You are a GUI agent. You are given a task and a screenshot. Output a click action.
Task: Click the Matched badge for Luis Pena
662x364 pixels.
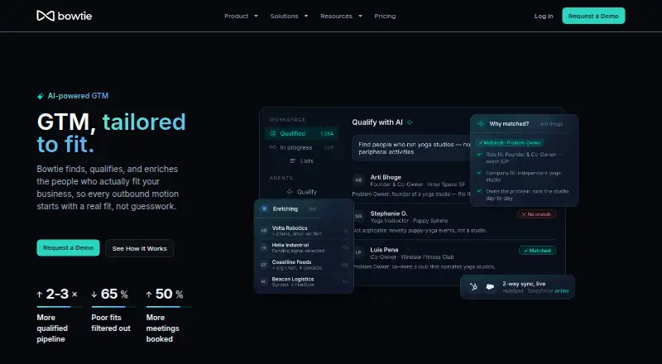coord(537,251)
